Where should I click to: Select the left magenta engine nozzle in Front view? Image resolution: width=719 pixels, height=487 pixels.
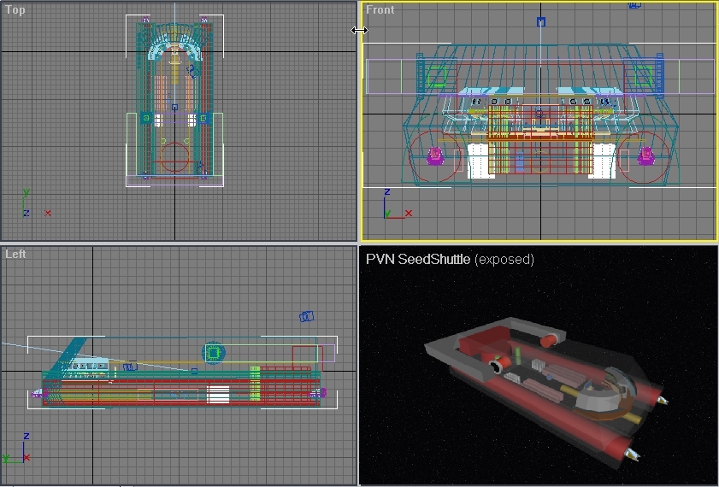(434, 155)
